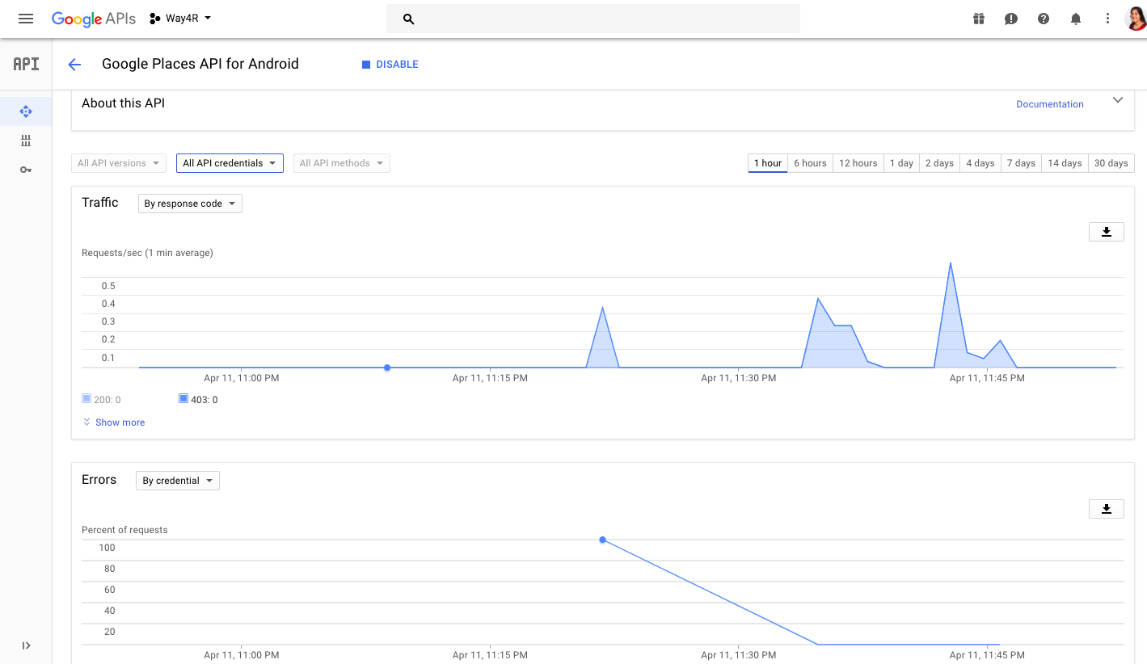Click the search magnifier icon
Viewport: 1147px width, 664px height.
[408, 19]
